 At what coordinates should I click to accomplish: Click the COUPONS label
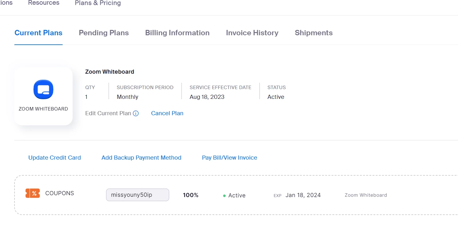(60, 193)
